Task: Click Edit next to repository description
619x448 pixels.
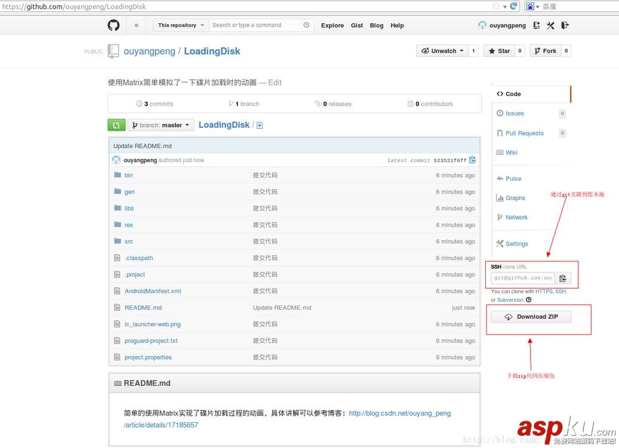Action: [x=275, y=82]
